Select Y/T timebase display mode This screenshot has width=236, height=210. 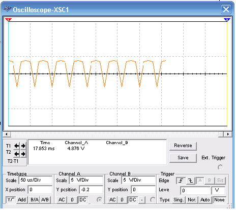[x=11, y=200]
